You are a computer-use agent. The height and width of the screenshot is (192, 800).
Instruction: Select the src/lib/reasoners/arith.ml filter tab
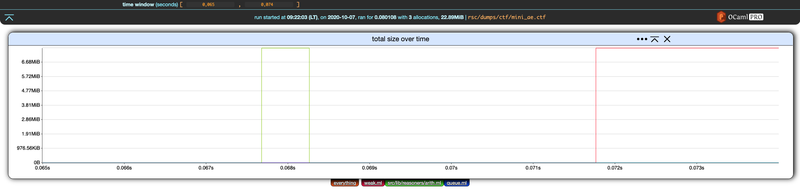414,183
